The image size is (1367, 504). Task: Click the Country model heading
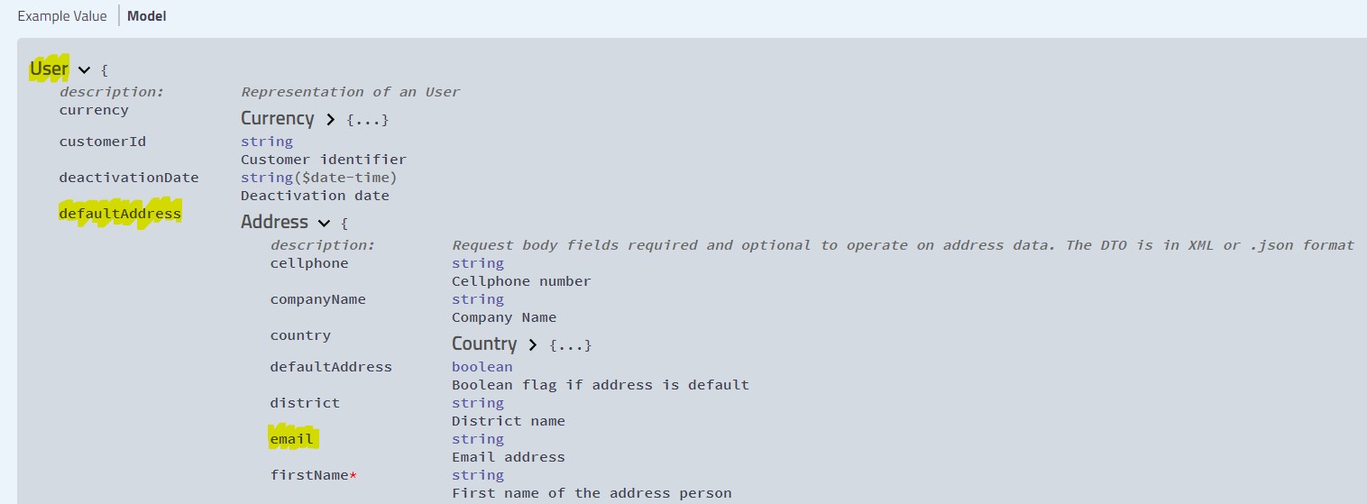484,344
